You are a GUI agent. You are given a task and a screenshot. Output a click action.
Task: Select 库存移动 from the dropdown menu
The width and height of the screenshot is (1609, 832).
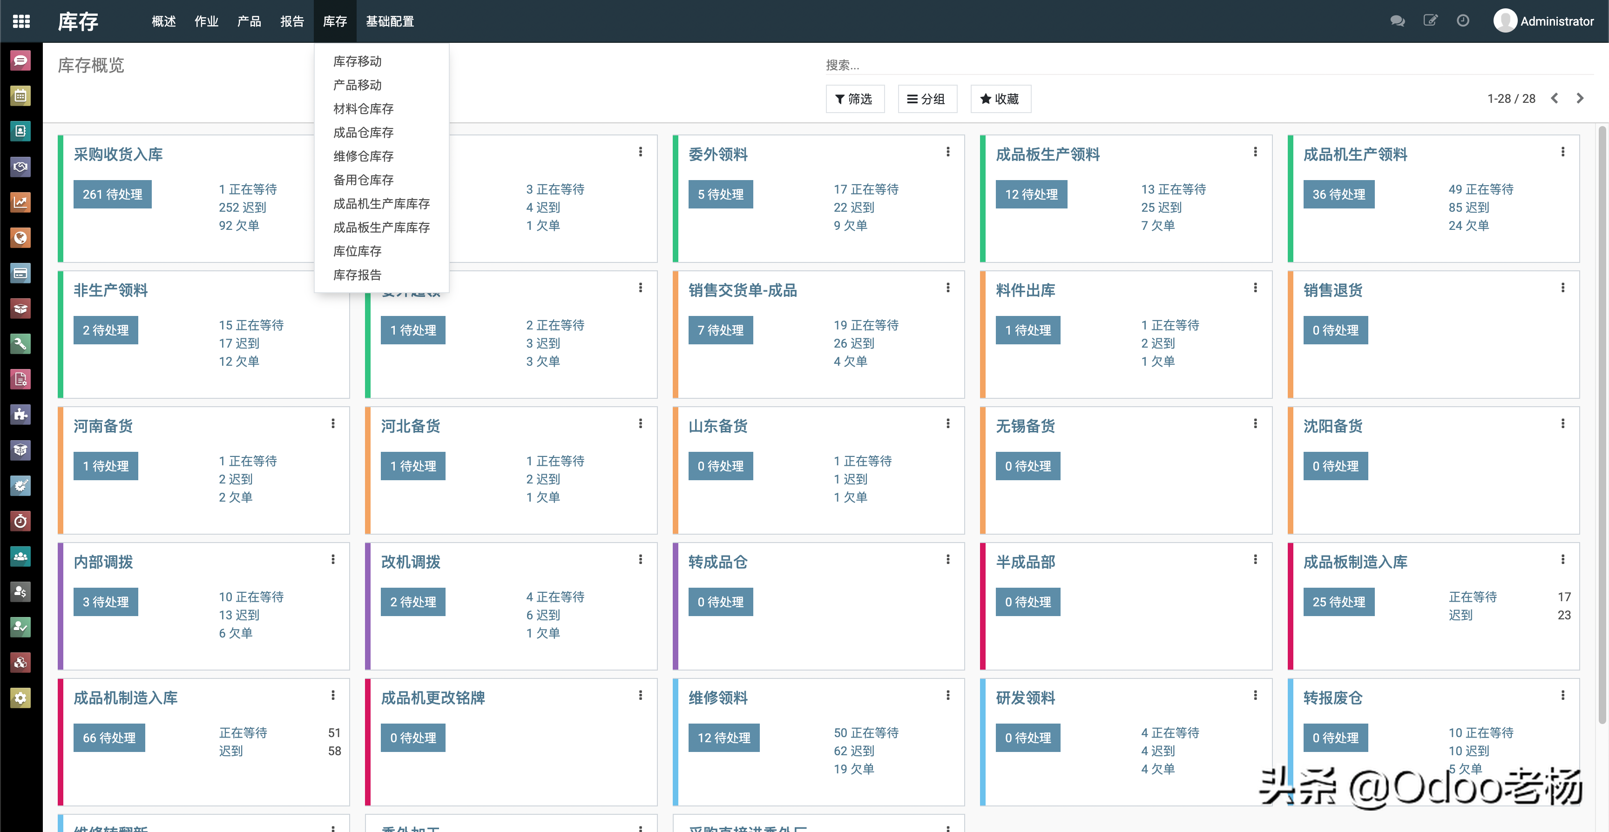(357, 61)
